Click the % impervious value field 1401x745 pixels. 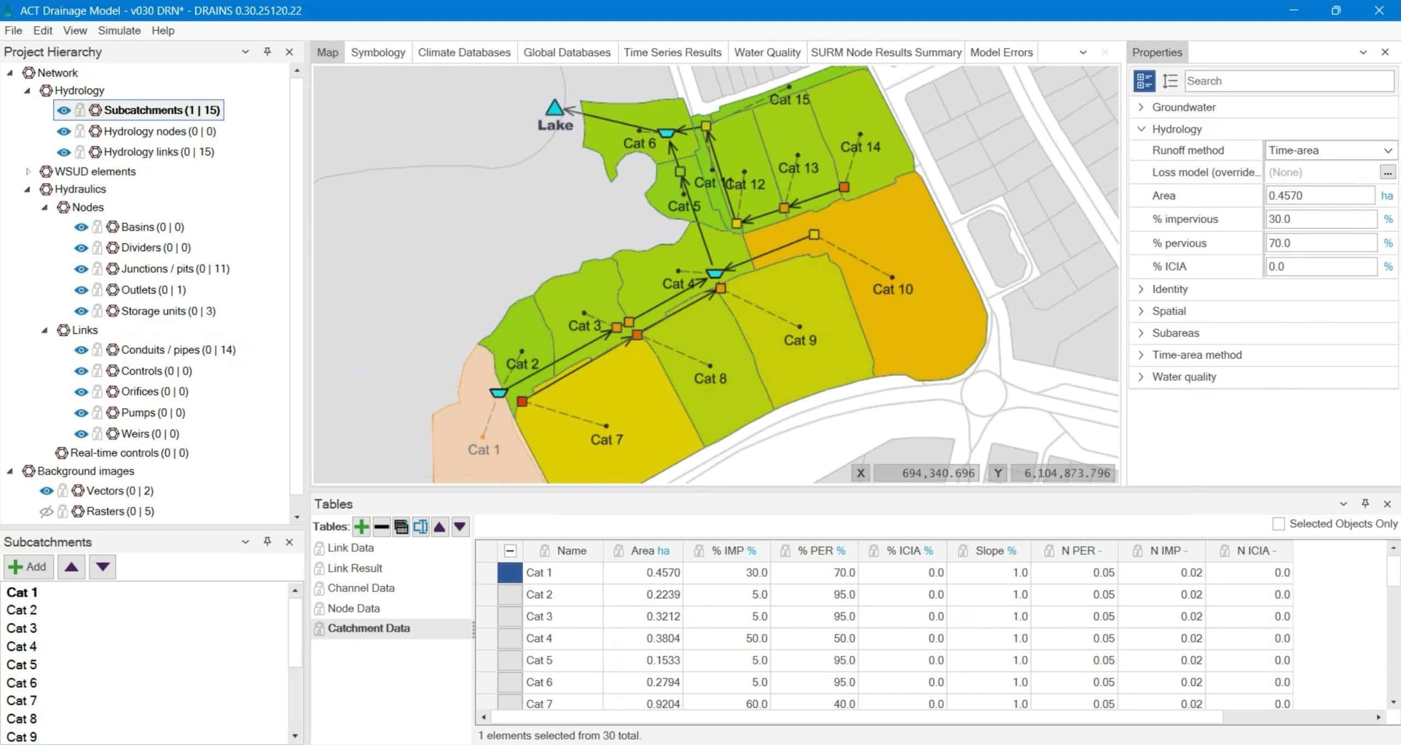pyautogui.click(x=1321, y=219)
